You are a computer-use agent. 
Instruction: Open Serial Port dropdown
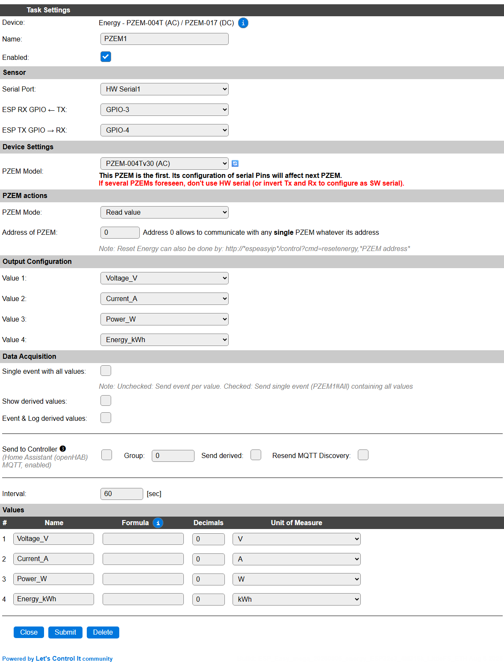pyautogui.click(x=165, y=89)
